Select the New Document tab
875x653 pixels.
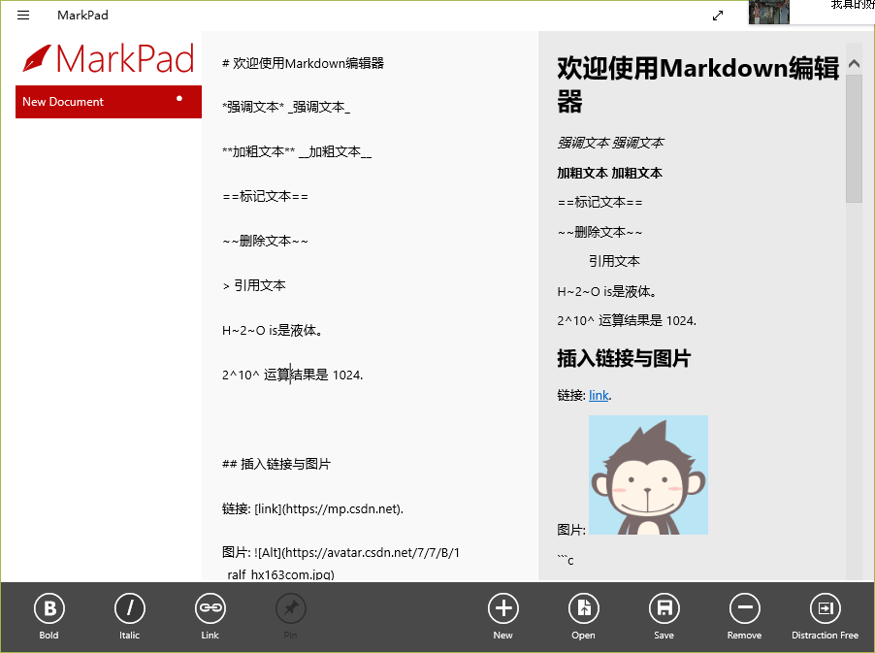point(109,102)
